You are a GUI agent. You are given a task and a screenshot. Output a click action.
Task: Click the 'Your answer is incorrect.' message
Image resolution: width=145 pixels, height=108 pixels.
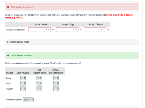[23, 7]
